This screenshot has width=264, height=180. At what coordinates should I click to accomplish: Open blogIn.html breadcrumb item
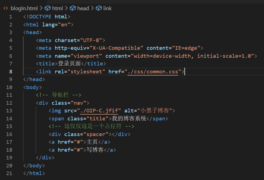(24, 8)
